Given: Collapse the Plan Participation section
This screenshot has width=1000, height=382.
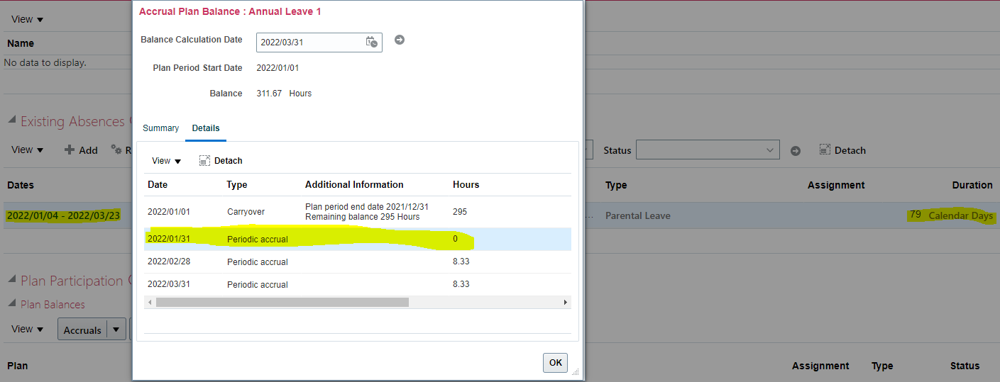Looking at the screenshot, I should click(x=11, y=280).
